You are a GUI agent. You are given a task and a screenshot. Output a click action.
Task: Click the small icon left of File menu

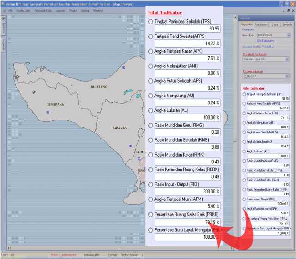(x=4, y=10)
